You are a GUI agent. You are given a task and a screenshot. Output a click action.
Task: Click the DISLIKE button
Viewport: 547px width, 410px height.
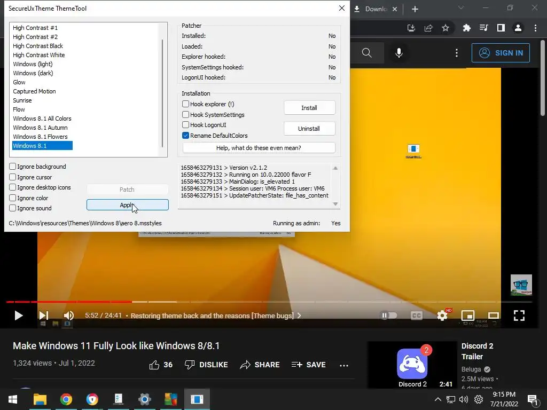[x=206, y=365]
